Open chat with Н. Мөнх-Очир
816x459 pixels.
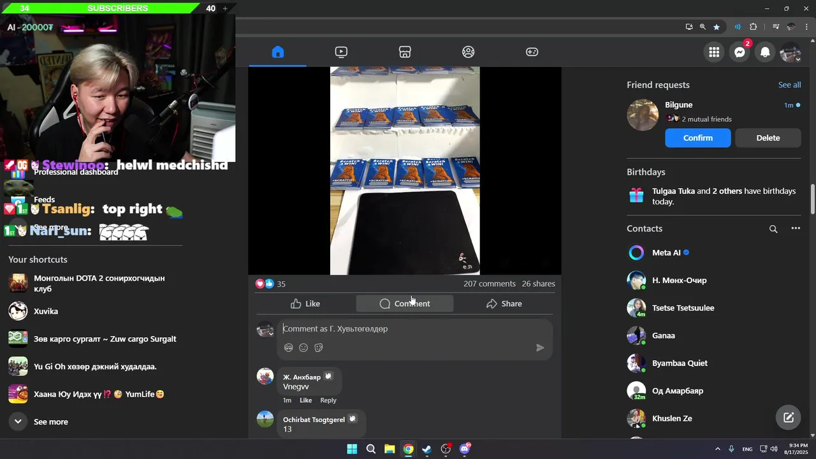[714, 280]
